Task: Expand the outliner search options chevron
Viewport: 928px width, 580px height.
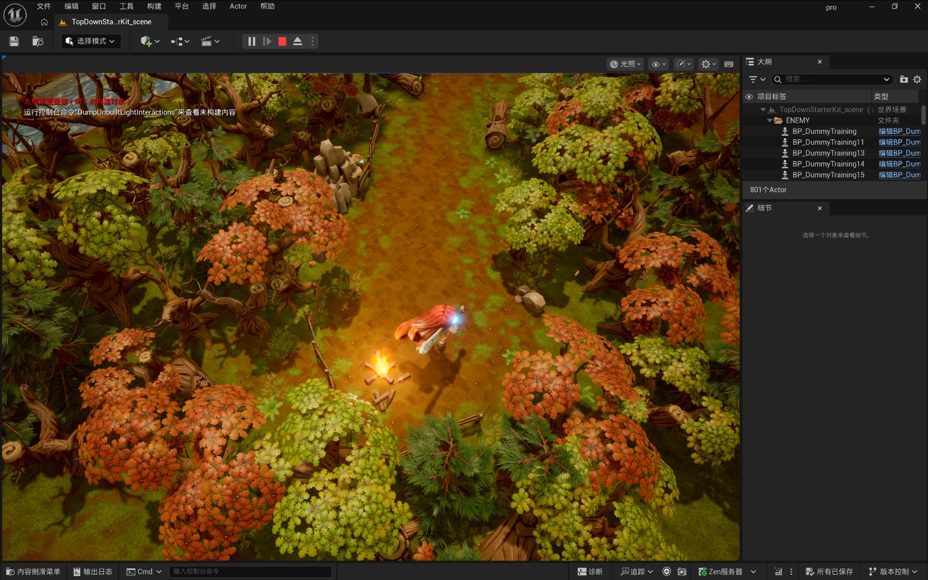Action: pos(886,79)
